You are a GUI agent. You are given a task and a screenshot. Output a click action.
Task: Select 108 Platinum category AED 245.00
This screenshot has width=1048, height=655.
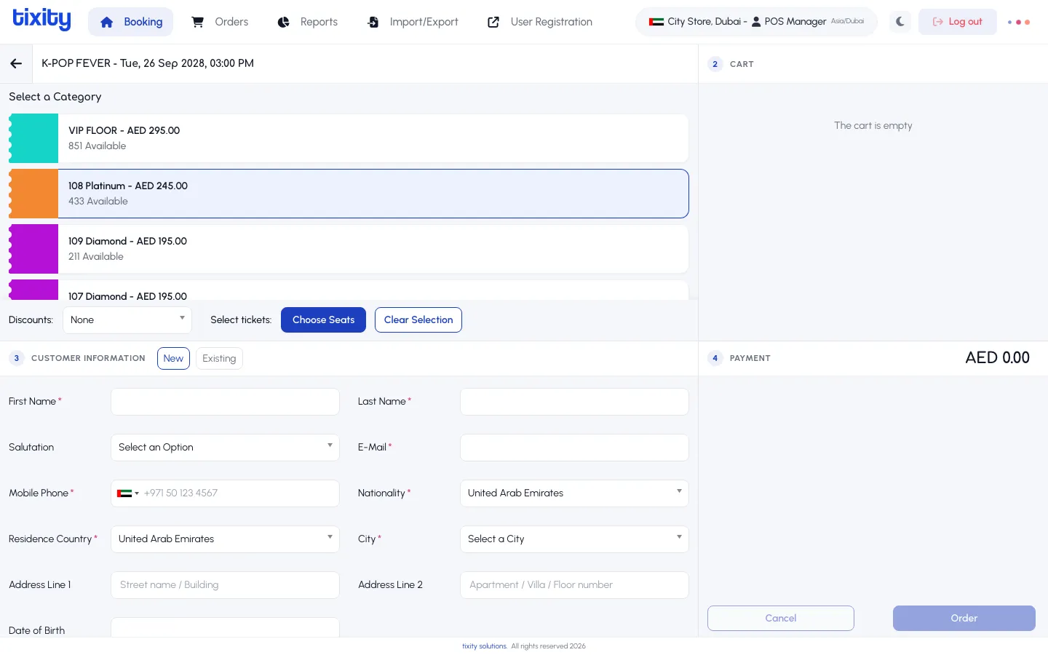[x=349, y=194]
